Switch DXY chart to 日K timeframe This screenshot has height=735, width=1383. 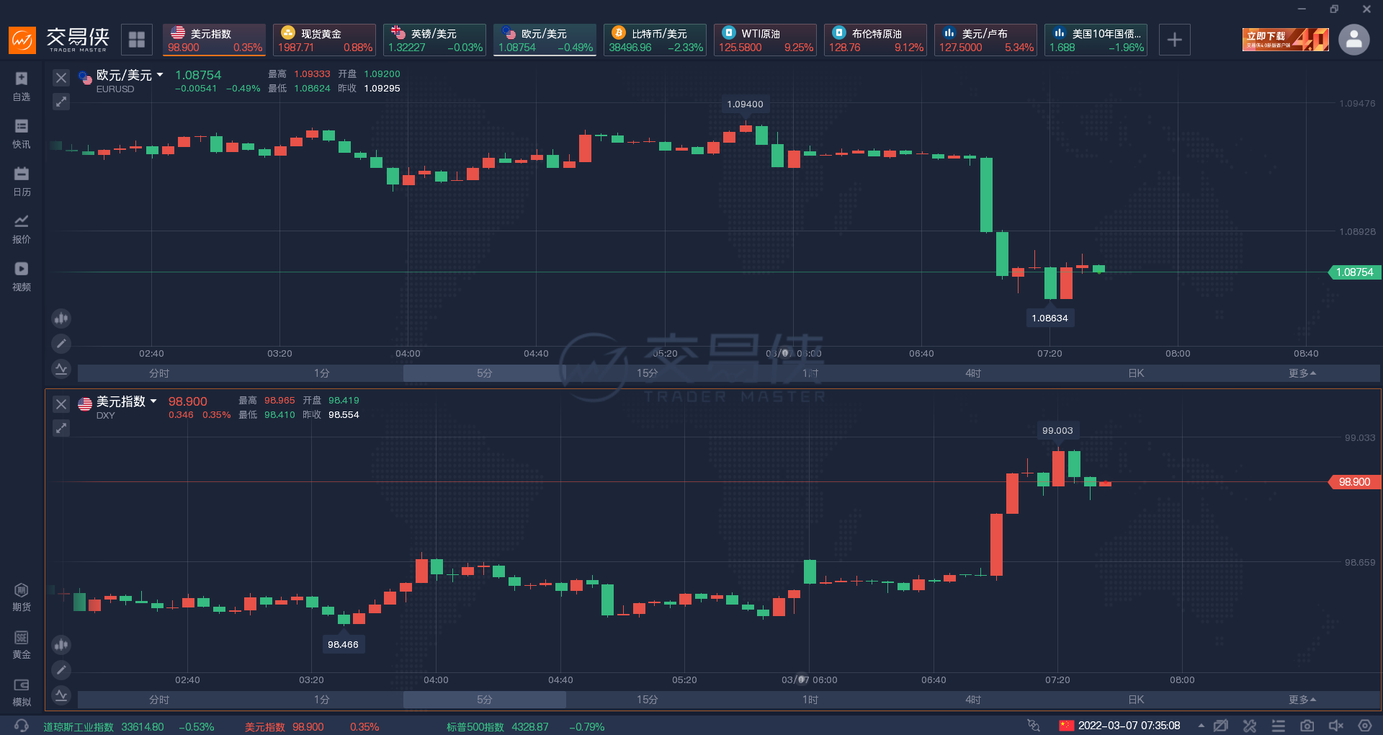coord(1136,700)
